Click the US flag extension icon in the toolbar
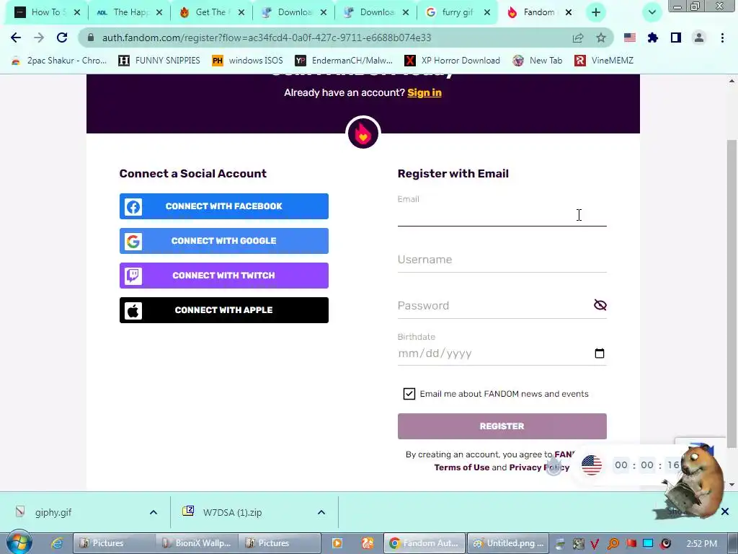 coord(629,38)
